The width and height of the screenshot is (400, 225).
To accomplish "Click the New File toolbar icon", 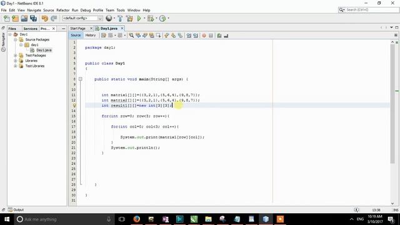I will tap(7, 18).
